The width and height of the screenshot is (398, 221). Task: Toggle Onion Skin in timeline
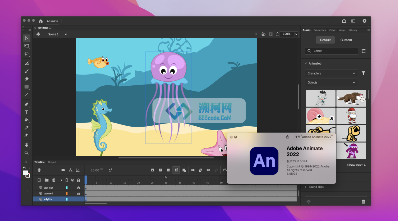click(193, 170)
